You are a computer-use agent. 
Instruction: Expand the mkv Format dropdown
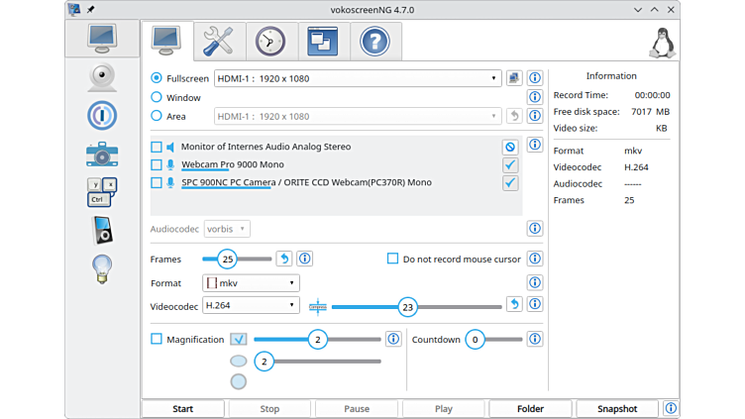(x=251, y=282)
